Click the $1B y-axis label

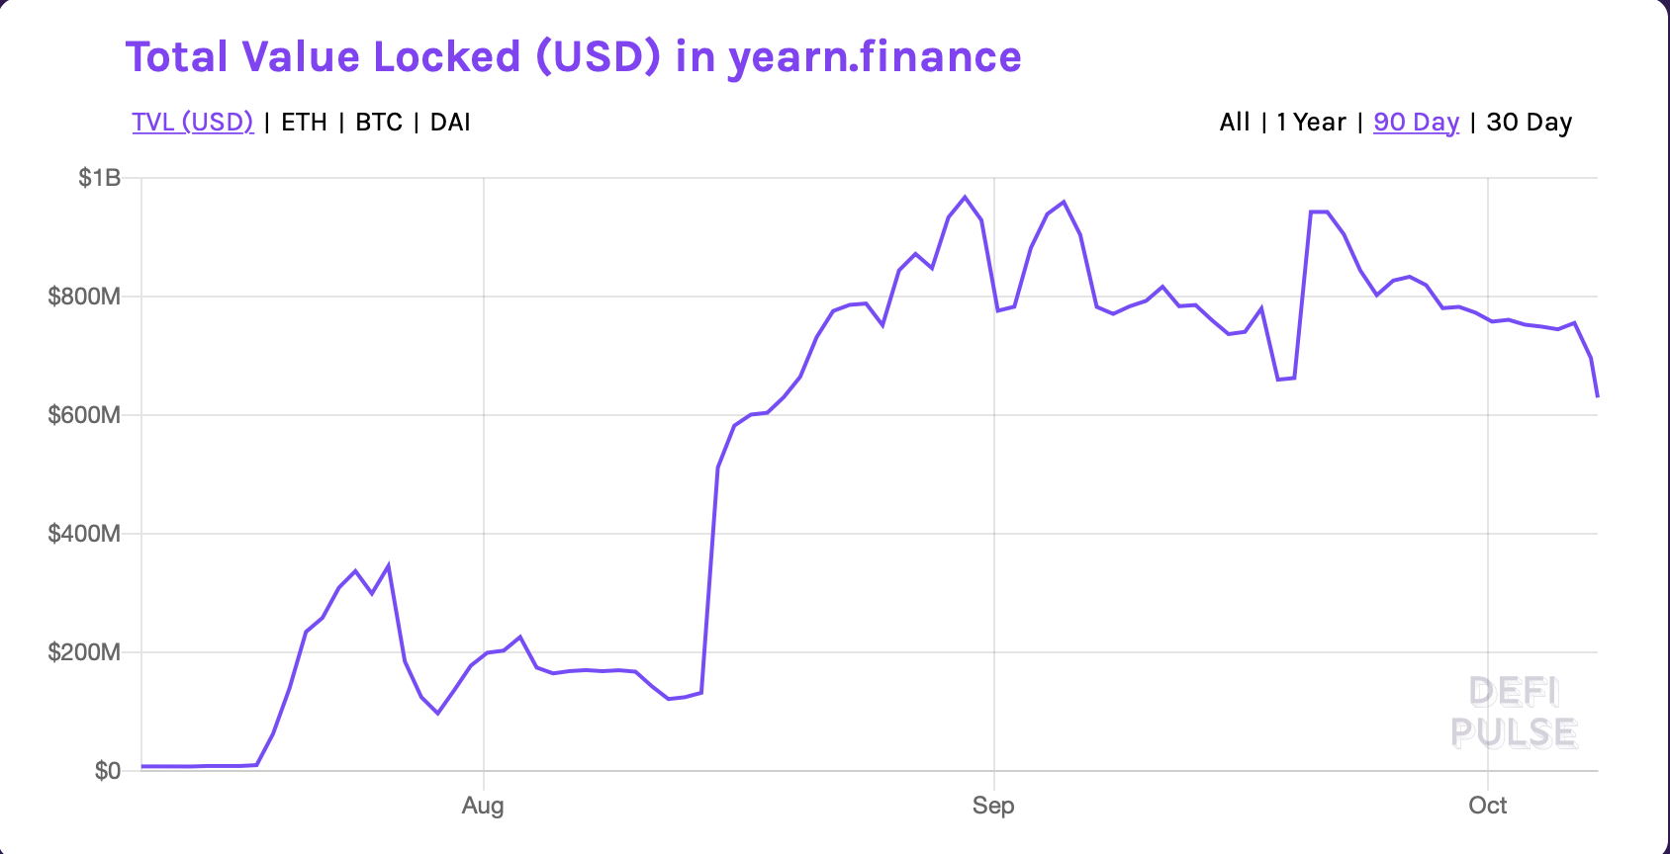[100, 178]
